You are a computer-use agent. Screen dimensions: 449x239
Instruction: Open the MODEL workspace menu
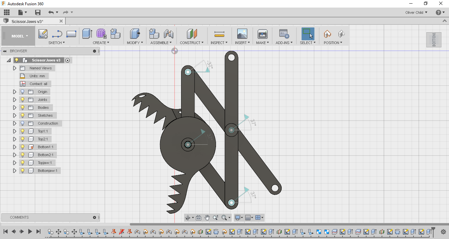(18, 36)
